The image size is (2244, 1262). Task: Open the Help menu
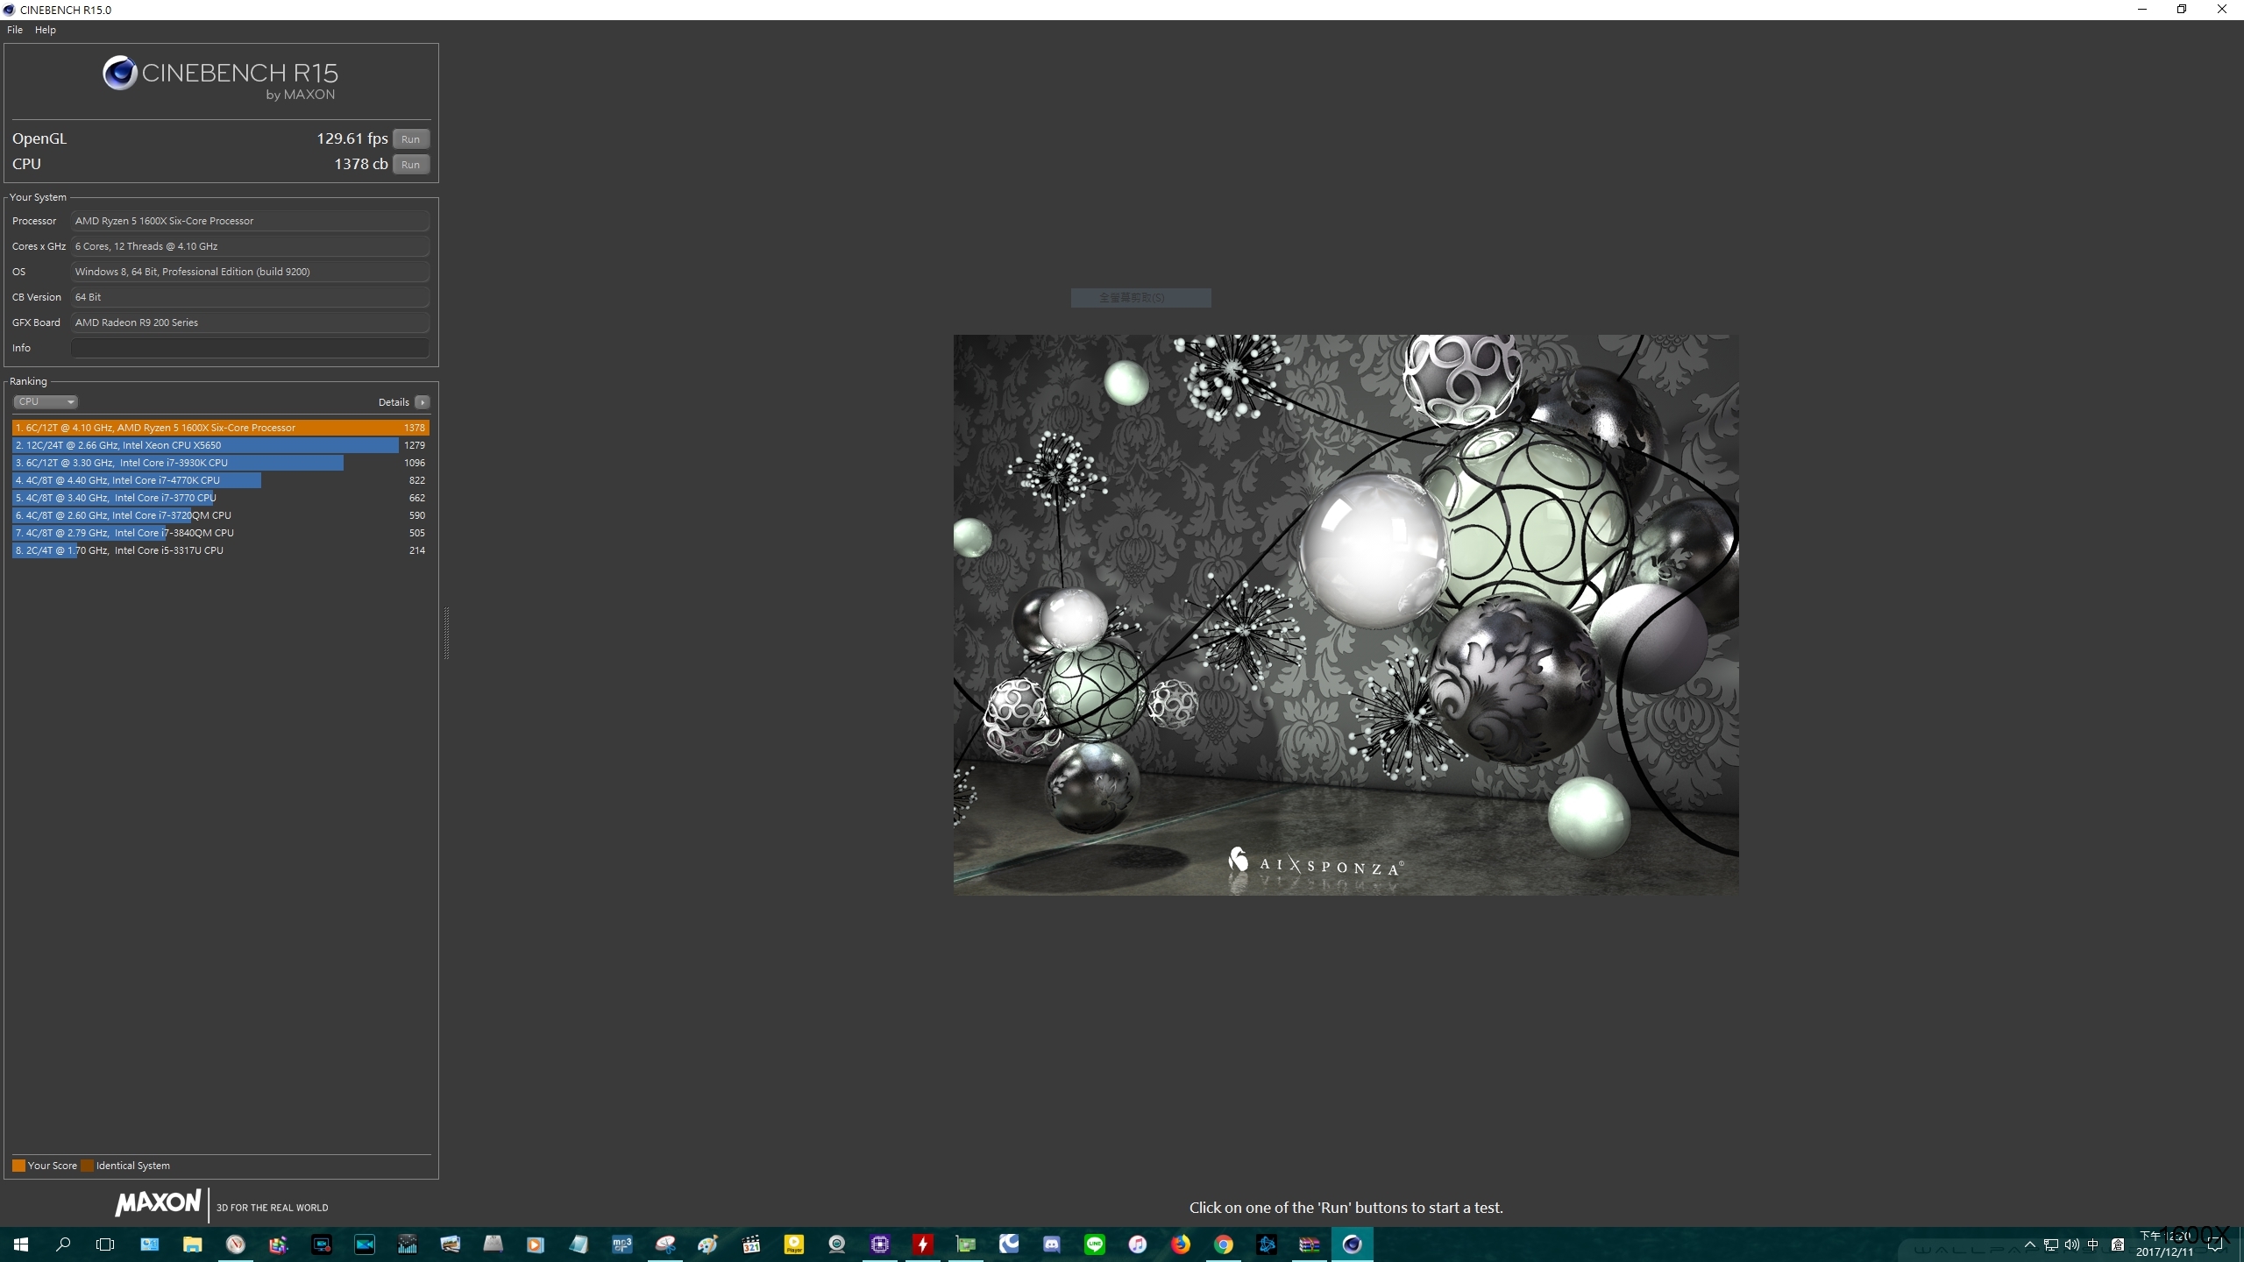(x=46, y=30)
